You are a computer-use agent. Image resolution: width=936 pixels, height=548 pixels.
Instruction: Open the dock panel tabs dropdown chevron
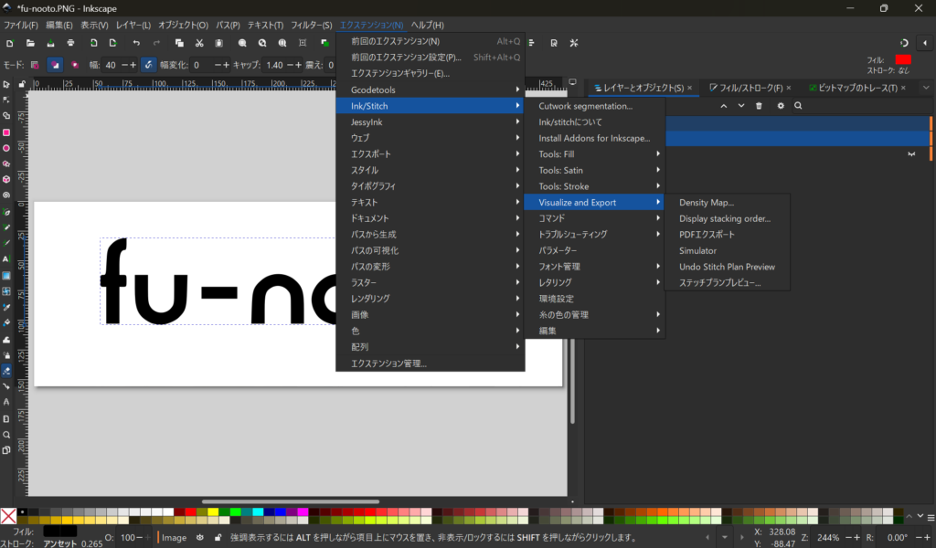pyautogui.click(x=925, y=88)
